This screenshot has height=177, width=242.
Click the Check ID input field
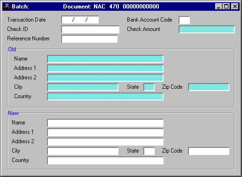90,30
